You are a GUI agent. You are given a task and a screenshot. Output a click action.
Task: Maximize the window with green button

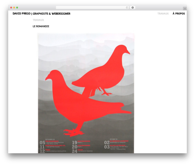coord(17,7)
